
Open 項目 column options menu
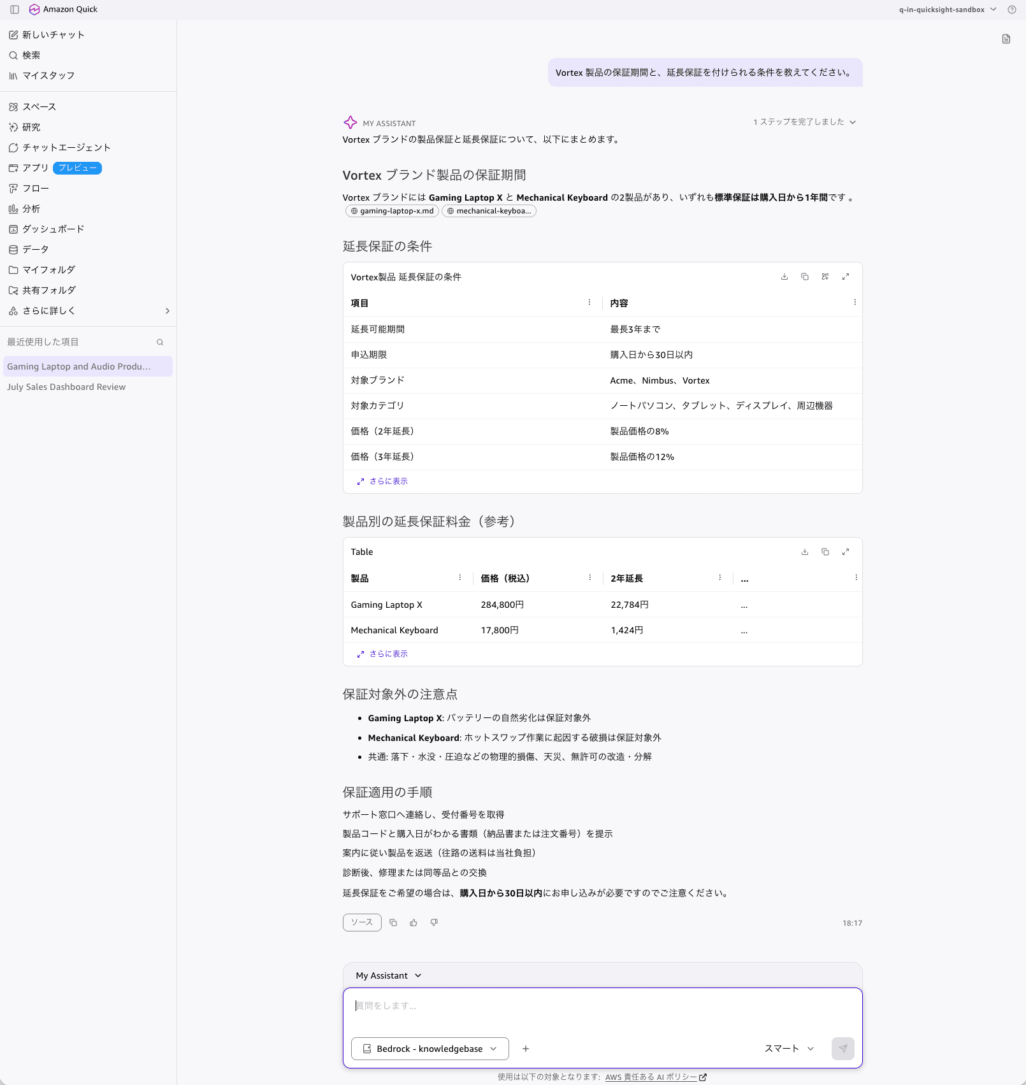[589, 303]
